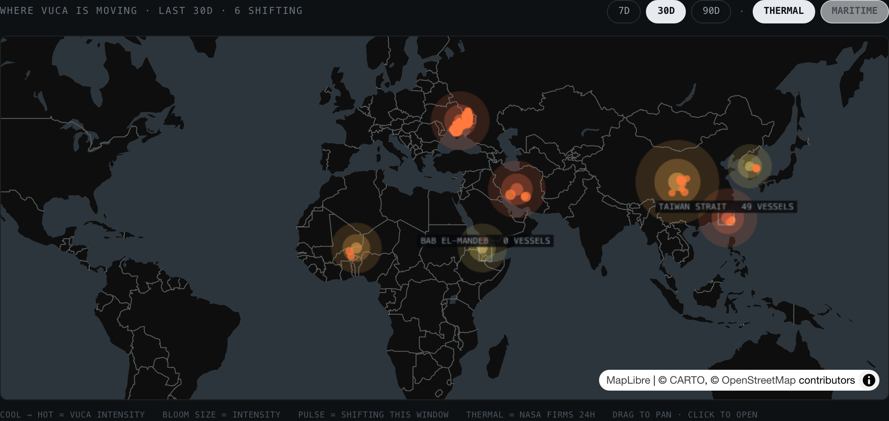
Task: Open the Korean Peninsula hotspot
Action: pyautogui.click(x=750, y=166)
